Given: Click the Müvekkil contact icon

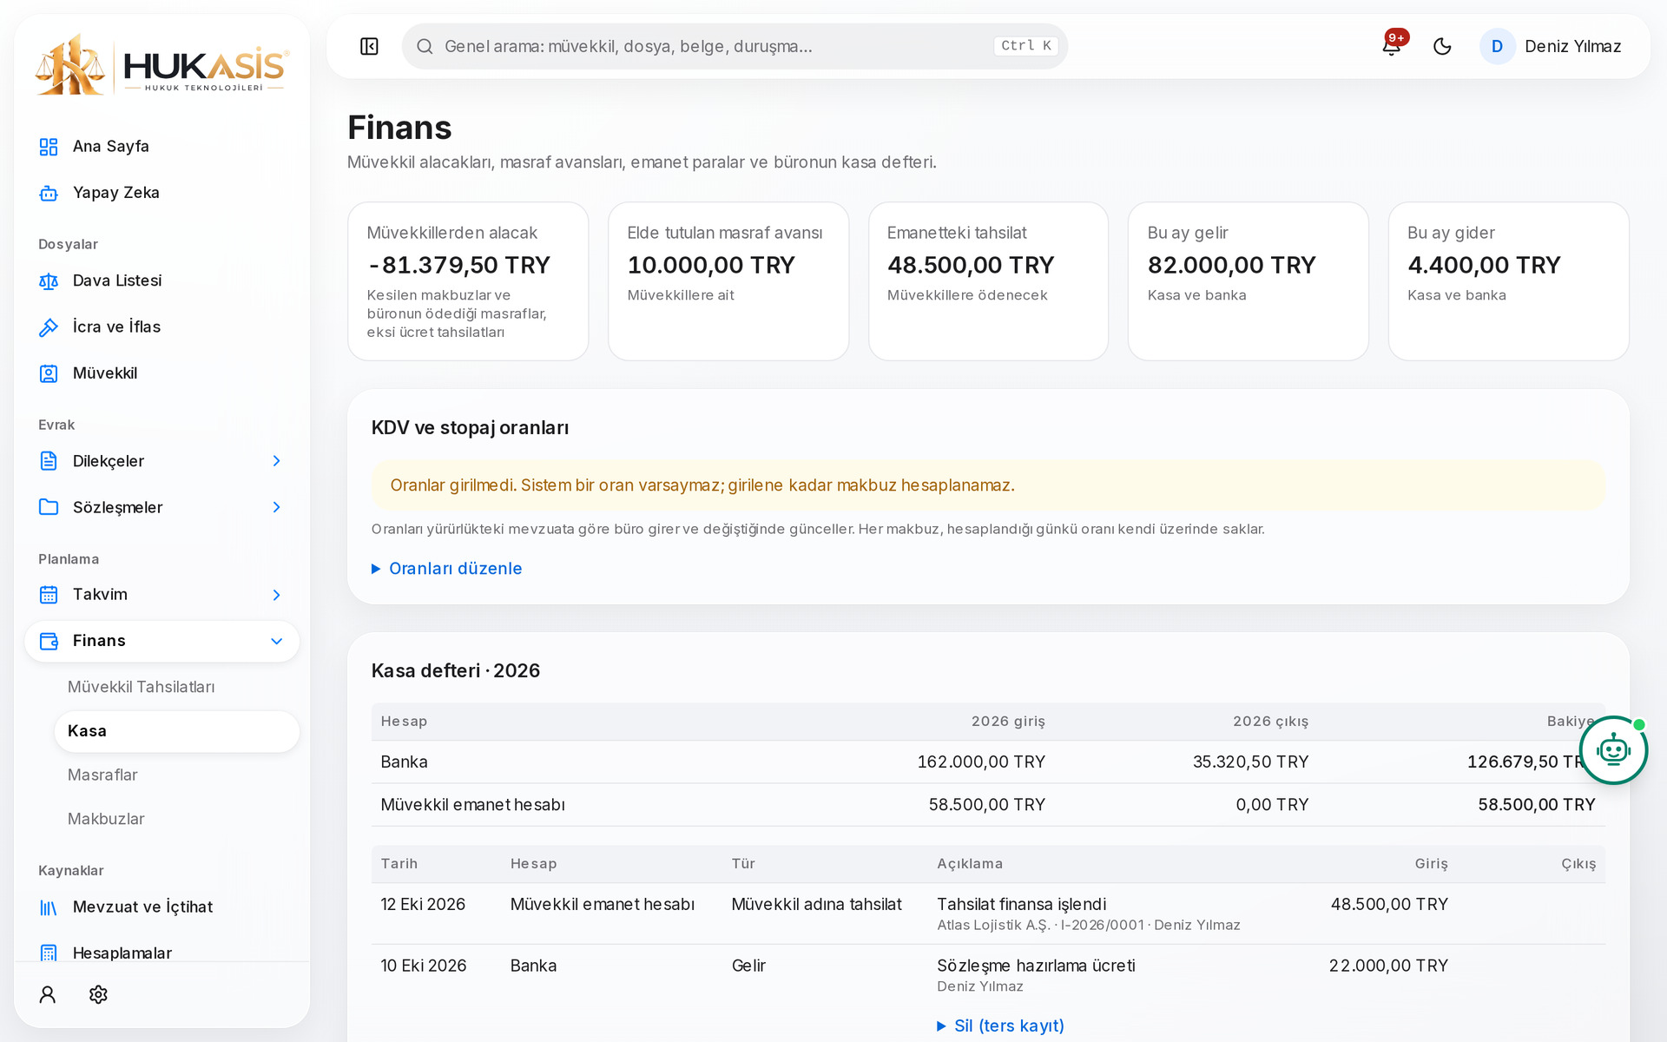Looking at the screenshot, I should tap(49, 373).
